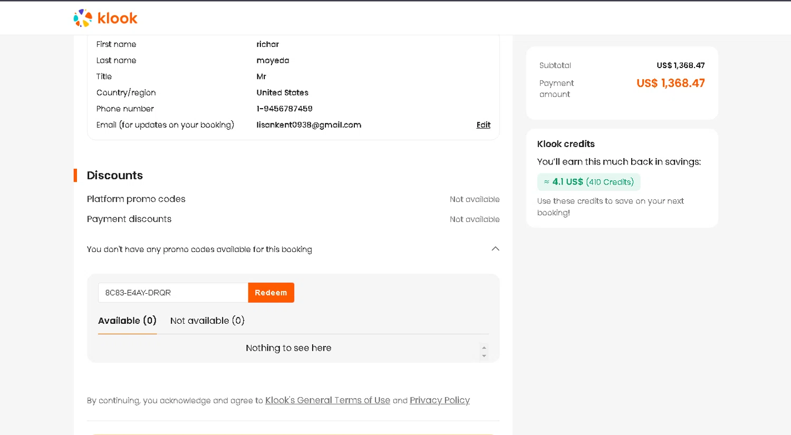The height and width of the screenshot is (435, 791).
Task: Open Klook's General Terms of Use
Action: tap(327, 400)
